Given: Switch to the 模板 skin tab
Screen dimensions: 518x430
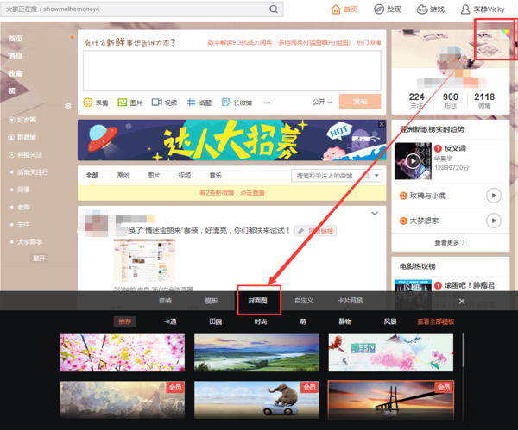Looking at the screenshot, I should coord(212,301).
